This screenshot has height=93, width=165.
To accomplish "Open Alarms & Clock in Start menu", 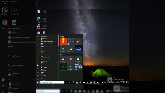I will coord(45,57).
